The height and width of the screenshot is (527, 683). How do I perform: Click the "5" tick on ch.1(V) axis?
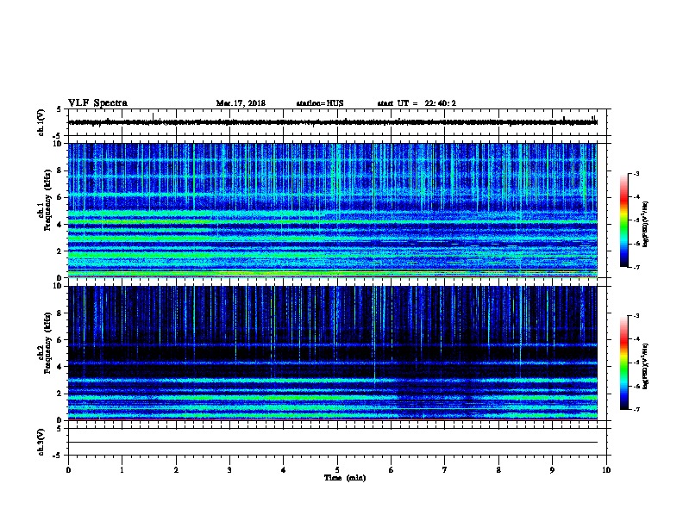pos(59,109)
